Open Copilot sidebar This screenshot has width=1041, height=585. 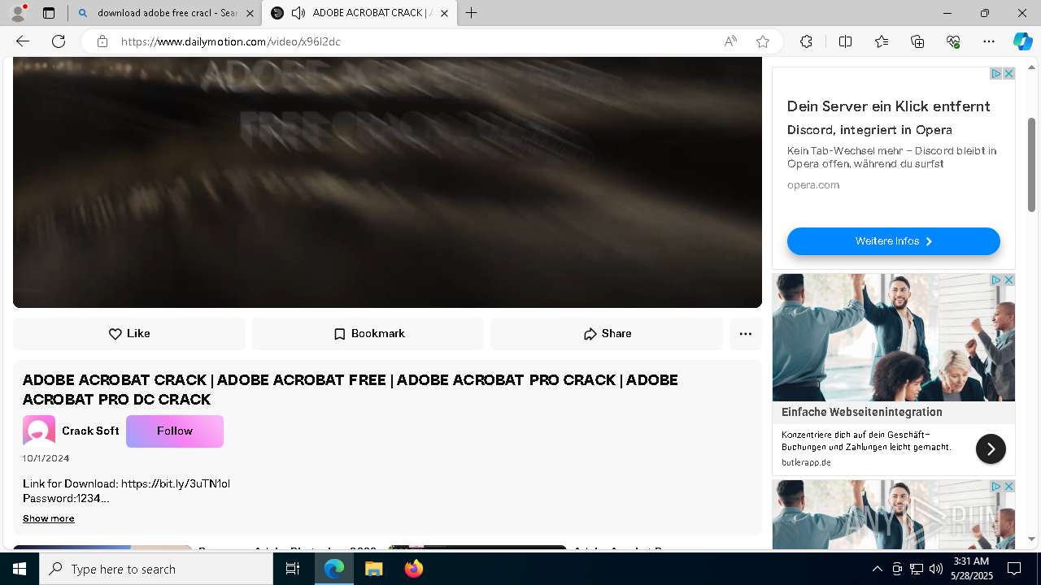(1022, 41)
